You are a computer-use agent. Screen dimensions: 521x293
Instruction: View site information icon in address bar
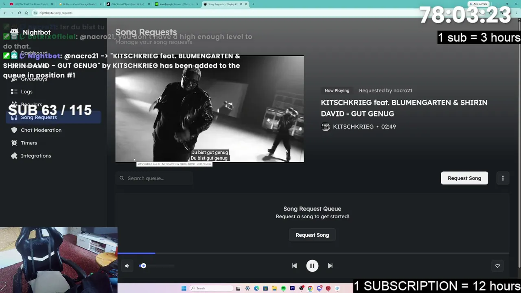pos(36,13)
